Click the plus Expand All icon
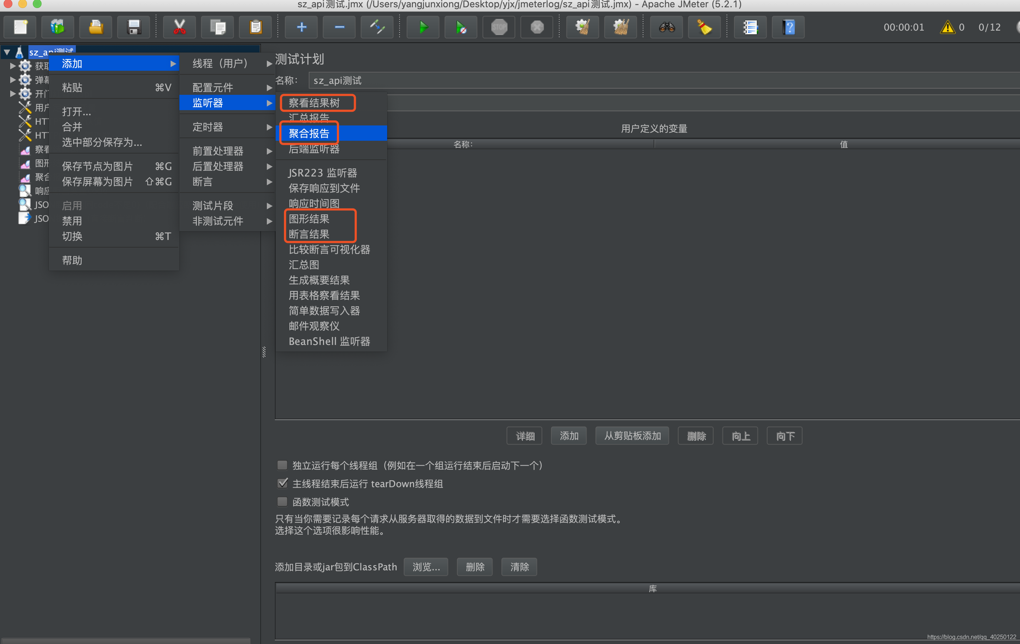 click(x=301, y=28)
